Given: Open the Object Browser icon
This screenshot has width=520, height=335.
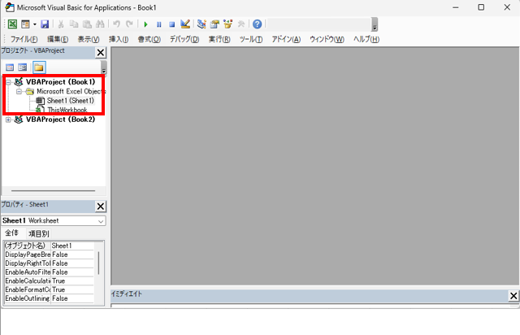Looking at the screenshot, I should pos(227,24).
